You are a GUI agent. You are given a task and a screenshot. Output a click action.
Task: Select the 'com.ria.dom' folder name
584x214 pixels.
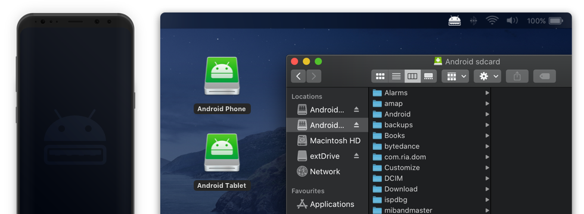405,157
